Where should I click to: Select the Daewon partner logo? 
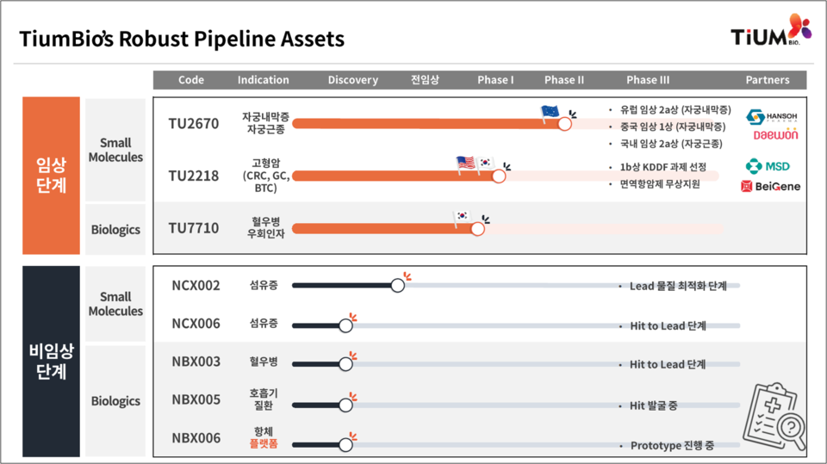coord(775,135)
